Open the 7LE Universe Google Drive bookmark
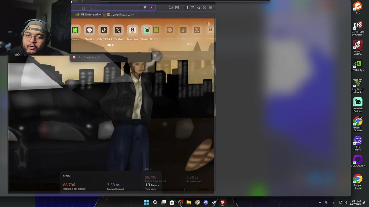The height and width of the screenshot is (207, 369). (x=89, y=14)
